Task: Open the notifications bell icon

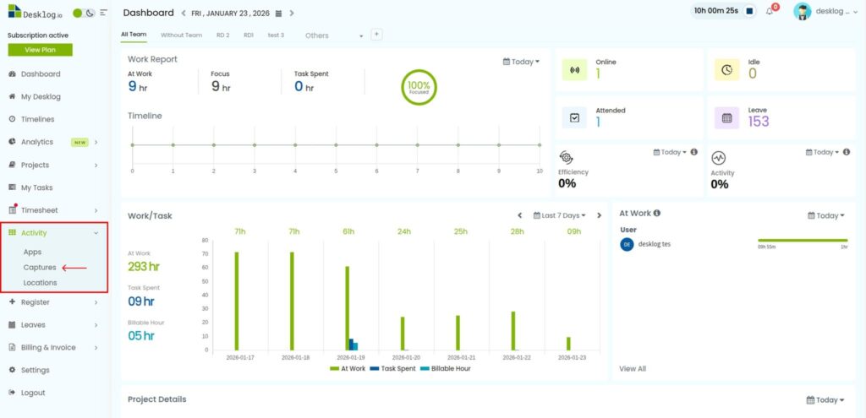Action: pyautogui.click(x=770, y=11)
